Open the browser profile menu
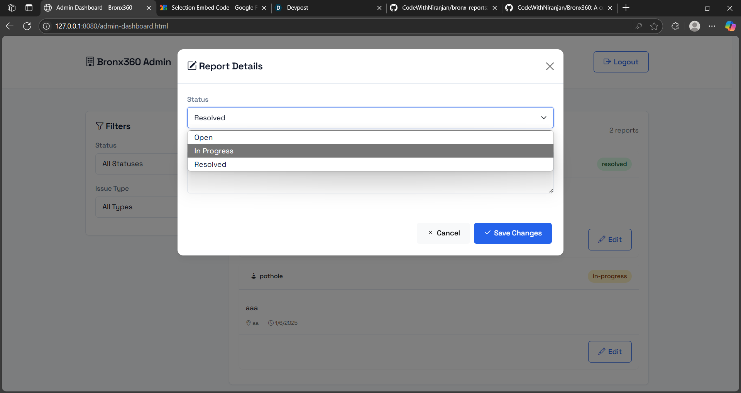The height and width of the screenshot is (393, 741). click(695, 26)
